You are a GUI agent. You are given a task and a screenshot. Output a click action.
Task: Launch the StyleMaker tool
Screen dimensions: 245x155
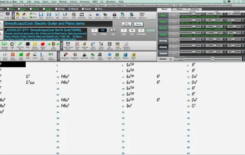point(132,15)
